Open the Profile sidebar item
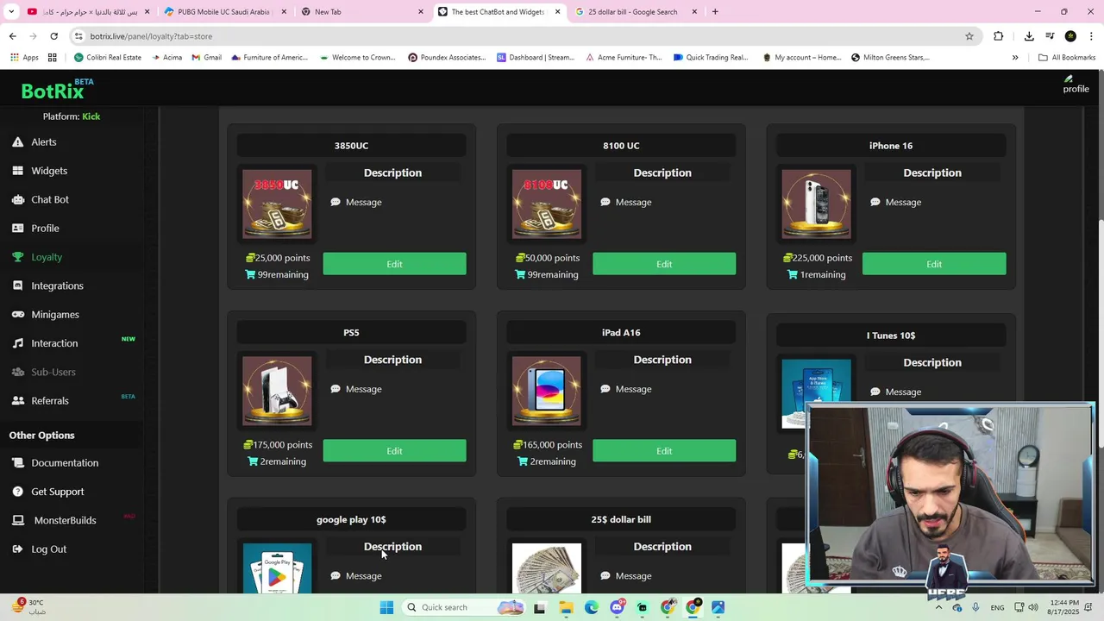Viewport: 1104px width, 621px height. 45,229
